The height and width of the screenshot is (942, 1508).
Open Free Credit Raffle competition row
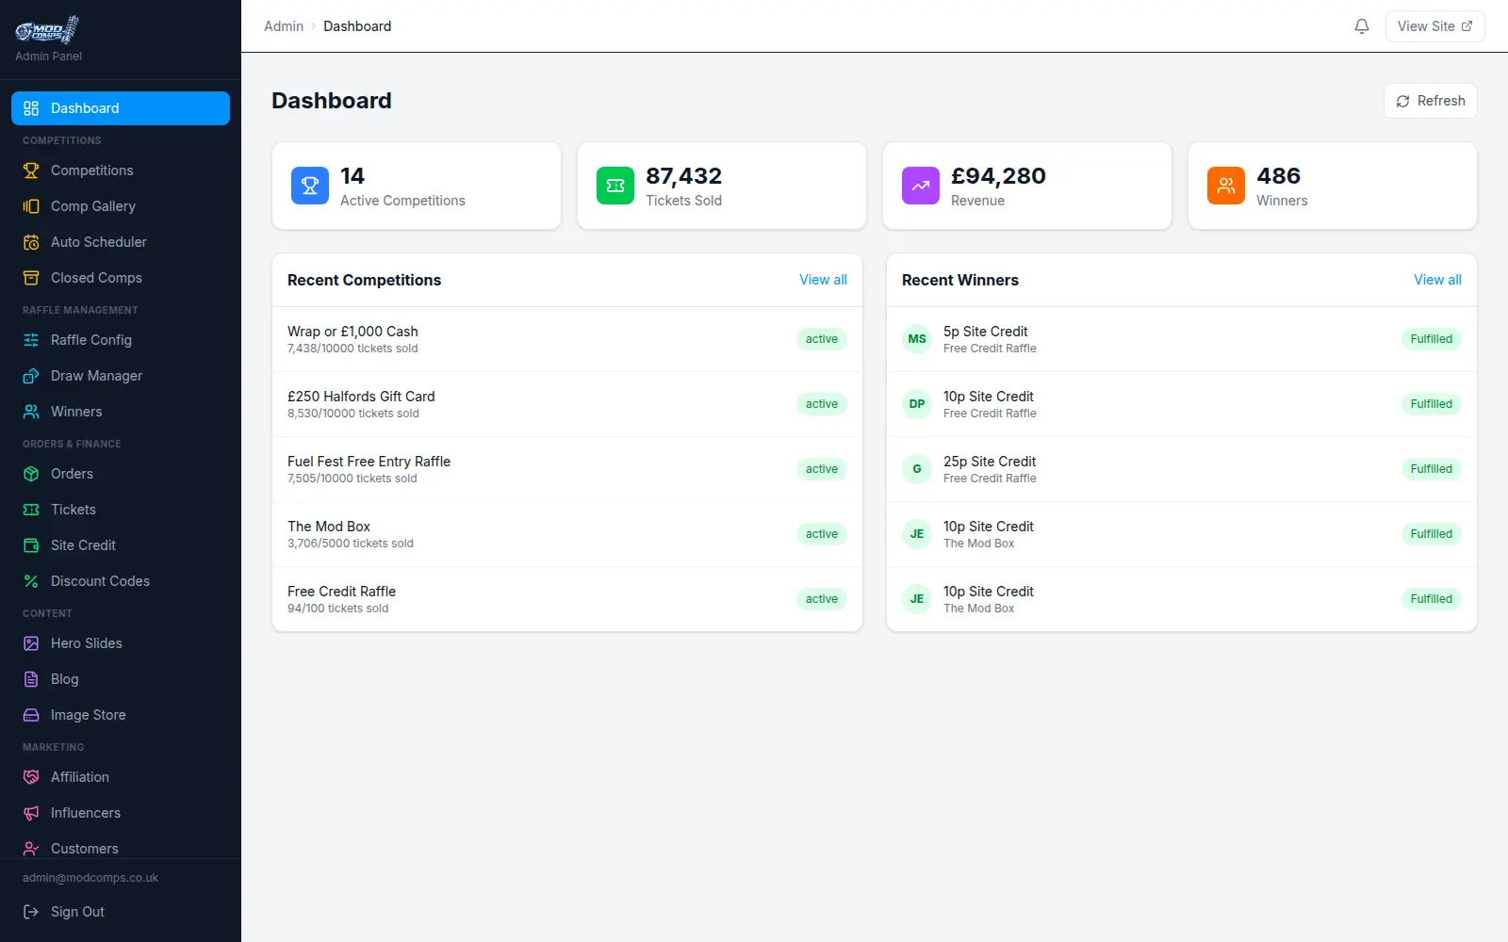[x=567, y=599]
